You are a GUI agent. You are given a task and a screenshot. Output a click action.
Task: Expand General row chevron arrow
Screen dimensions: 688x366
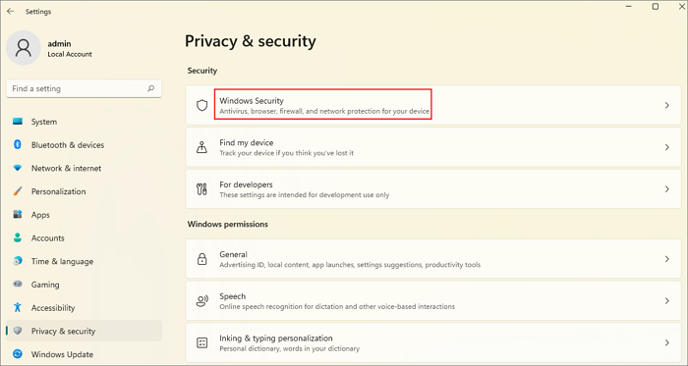(x=667, y=259)
